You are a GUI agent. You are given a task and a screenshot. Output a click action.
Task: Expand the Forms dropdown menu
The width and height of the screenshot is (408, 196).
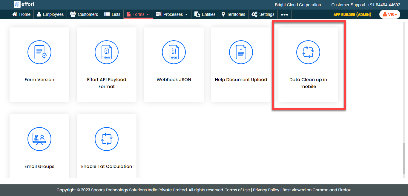point(138,14)
